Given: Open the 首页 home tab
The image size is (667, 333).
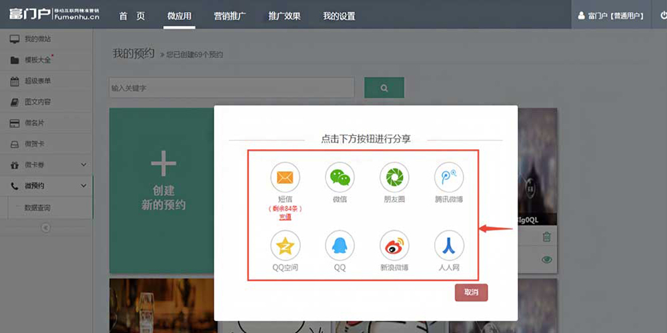Looking at the screenshot, I should click(132, 16).
